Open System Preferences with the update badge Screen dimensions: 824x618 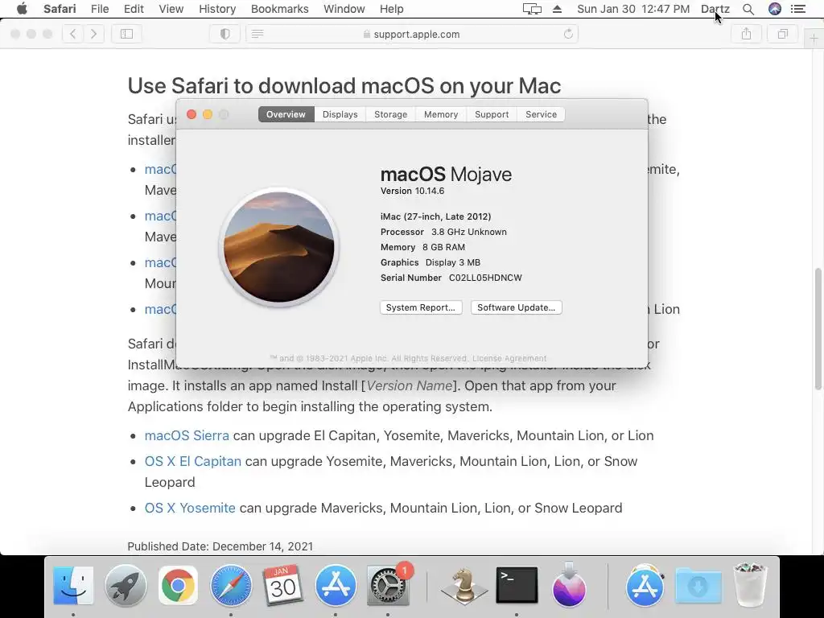[x=388, y=585]
